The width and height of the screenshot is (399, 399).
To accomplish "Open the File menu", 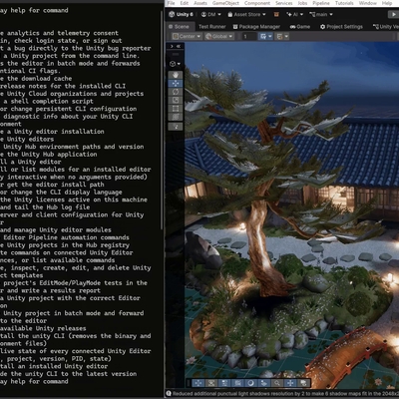I will click(171, 3).
